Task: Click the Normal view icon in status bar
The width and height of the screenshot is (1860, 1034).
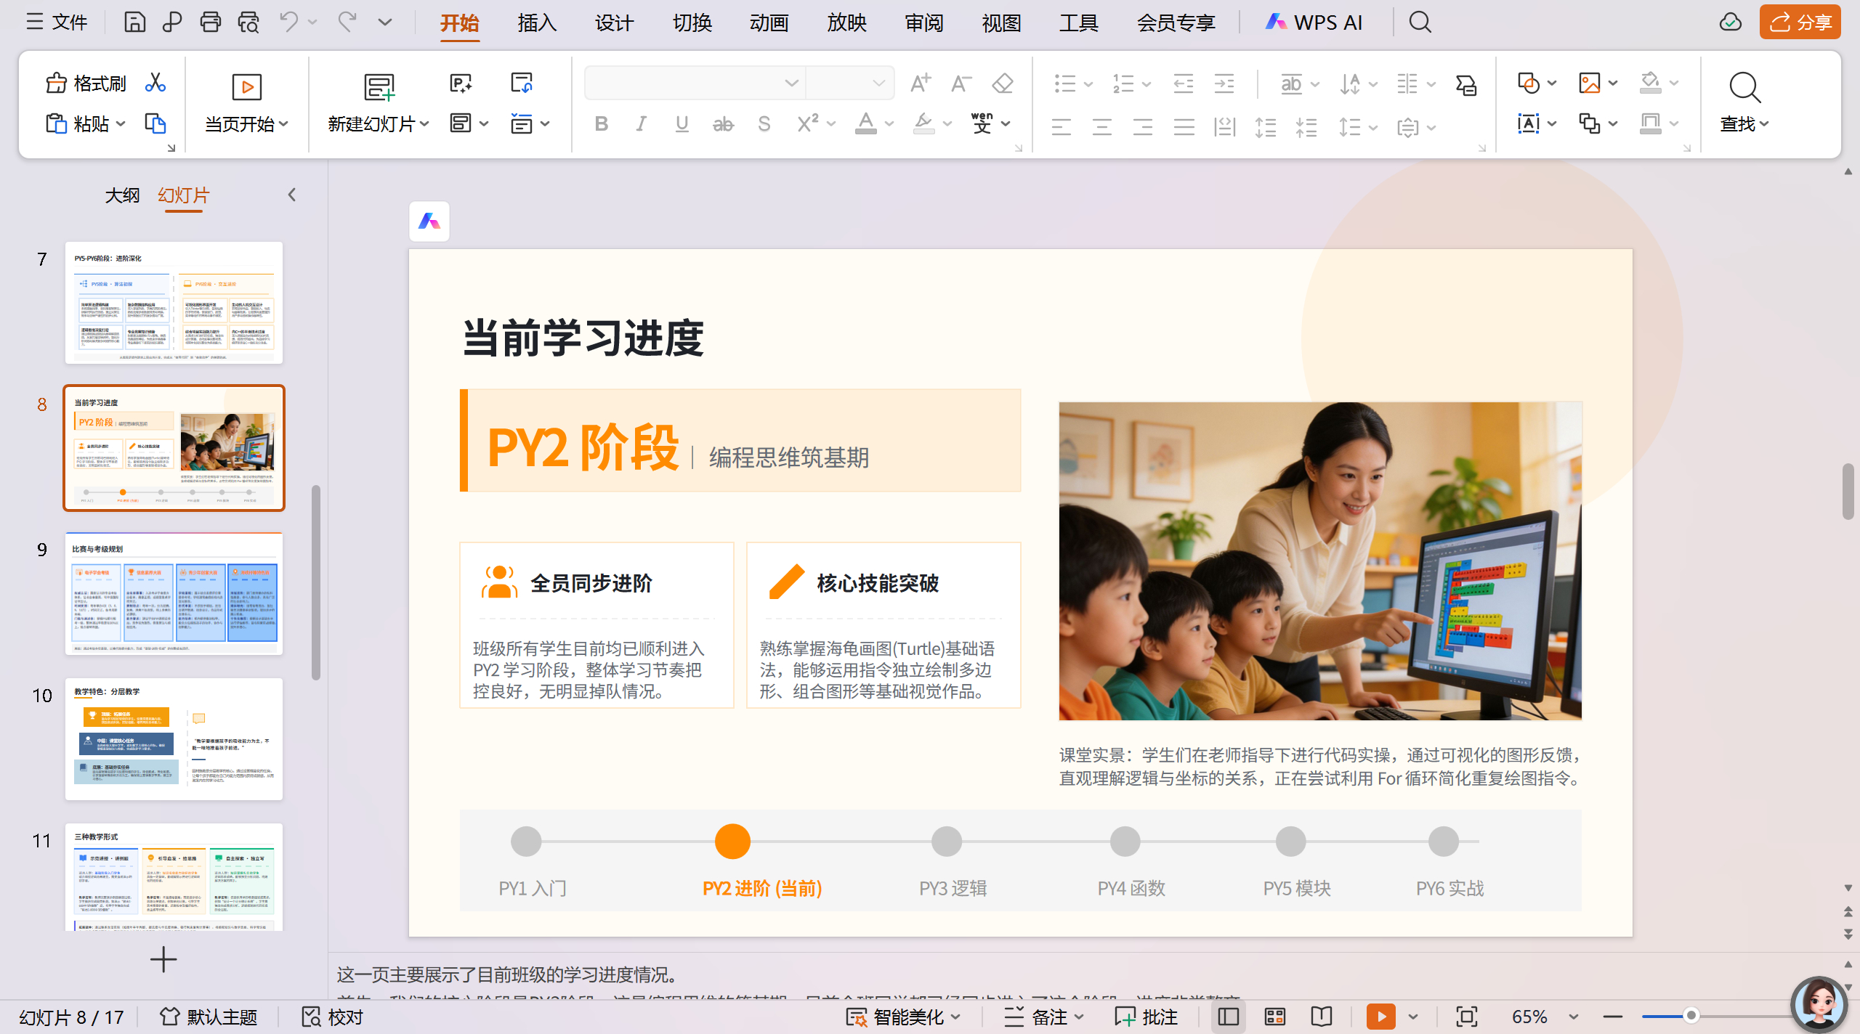Action: pos(1229,1017)
